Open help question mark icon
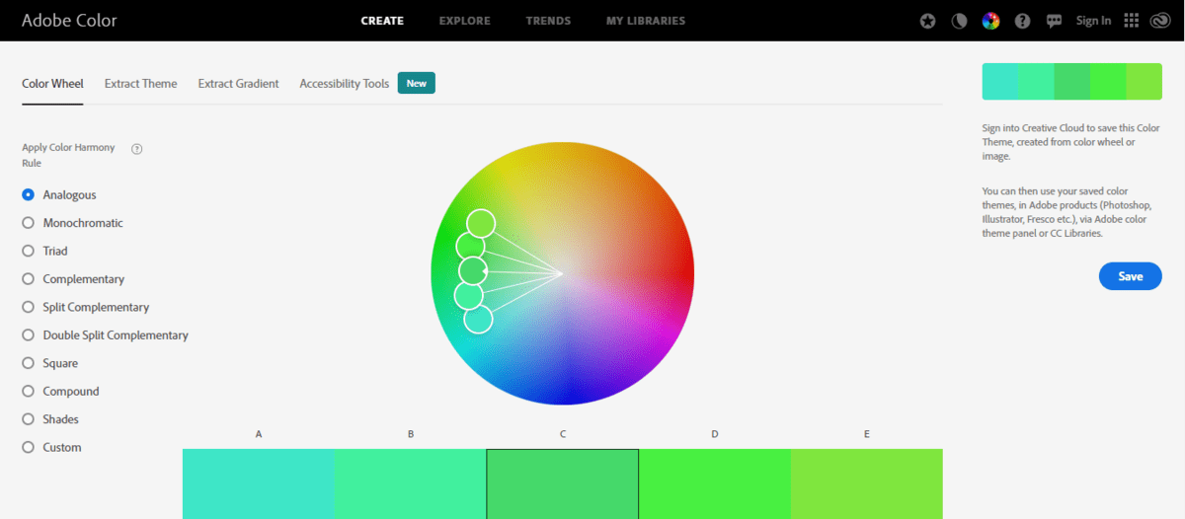1185x519 pixels. (x=1022, y=21)
